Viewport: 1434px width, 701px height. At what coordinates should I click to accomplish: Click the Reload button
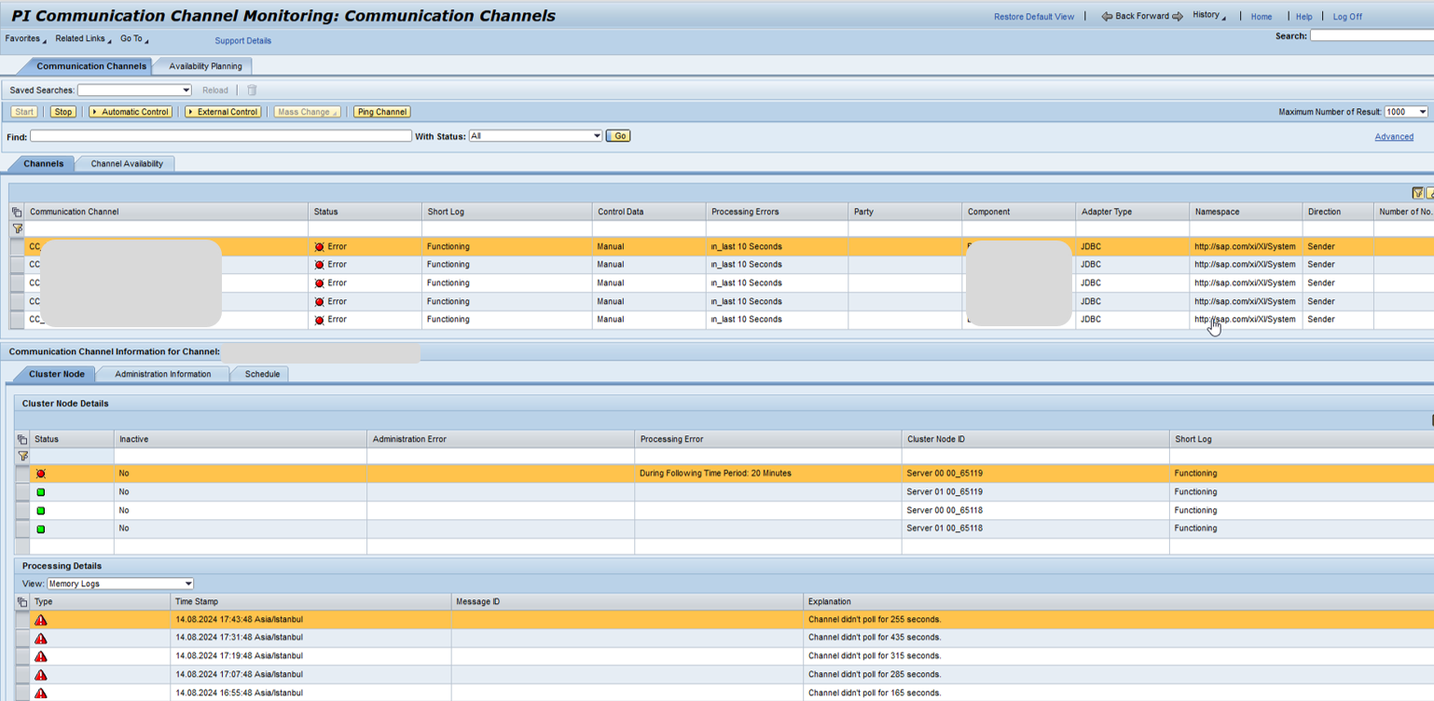coord(215,90)
